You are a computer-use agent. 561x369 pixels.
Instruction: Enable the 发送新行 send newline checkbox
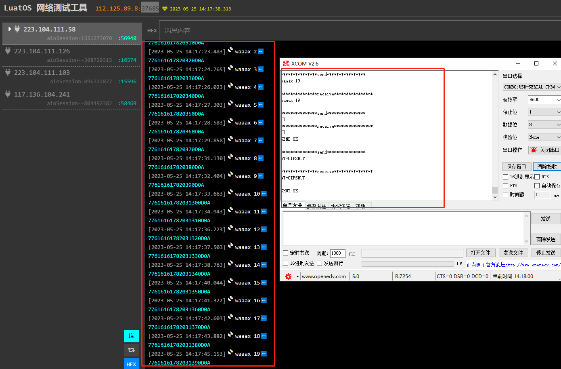(x=319, y=263)
